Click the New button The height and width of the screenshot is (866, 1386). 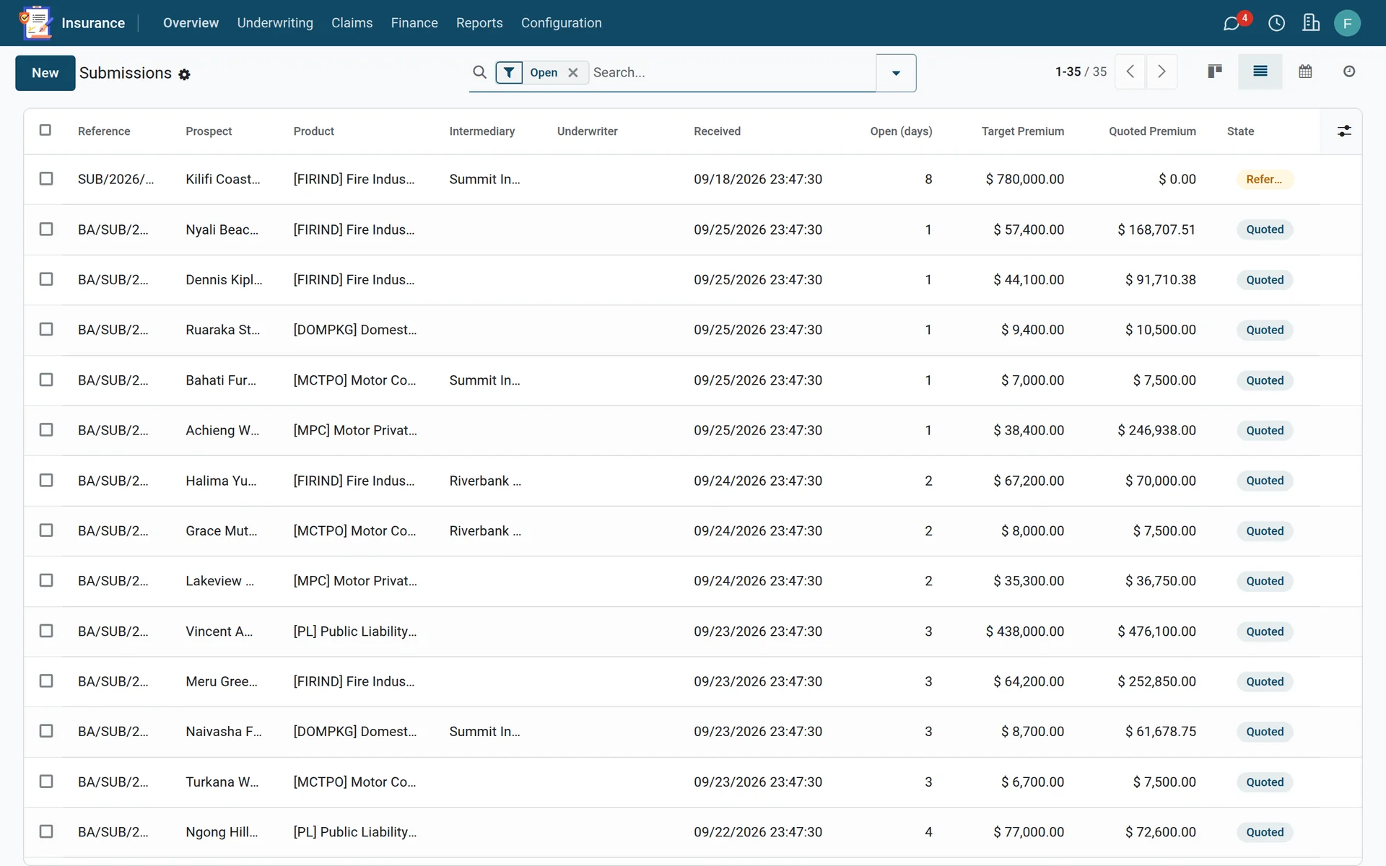pos(45,73)
